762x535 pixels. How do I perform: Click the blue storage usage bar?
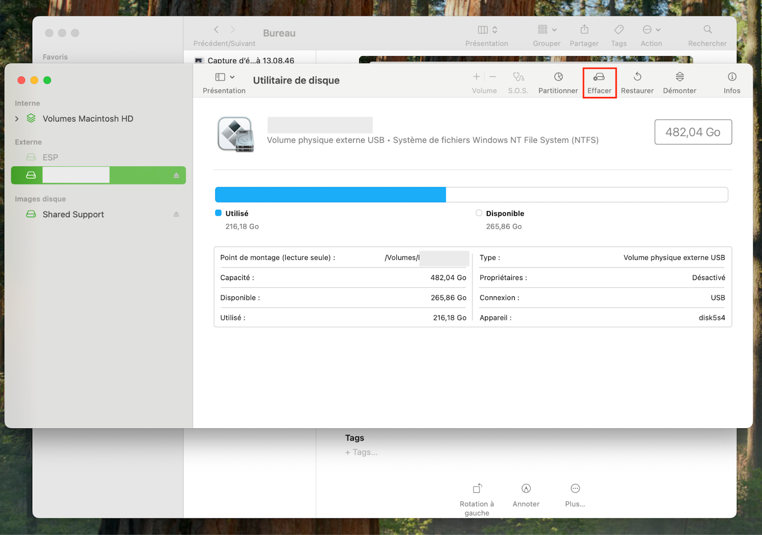click(x=330, y=194)
